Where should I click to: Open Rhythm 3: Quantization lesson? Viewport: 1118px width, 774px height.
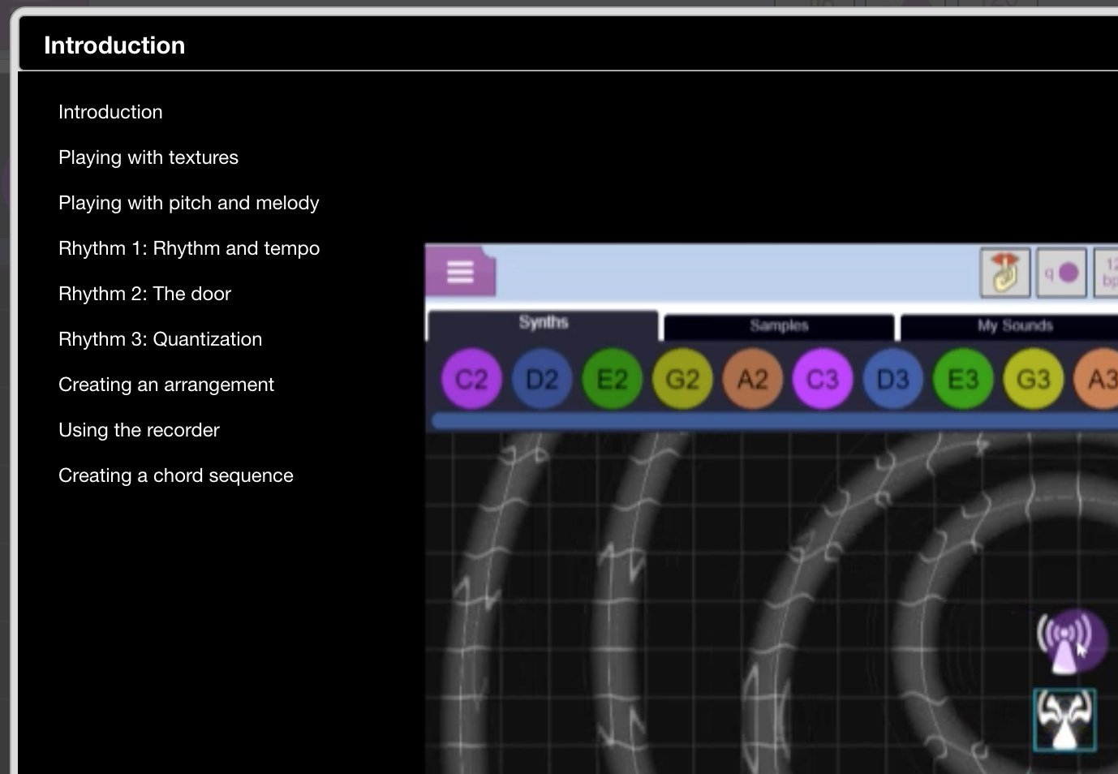pyautogui.click(x=161, y=339)
